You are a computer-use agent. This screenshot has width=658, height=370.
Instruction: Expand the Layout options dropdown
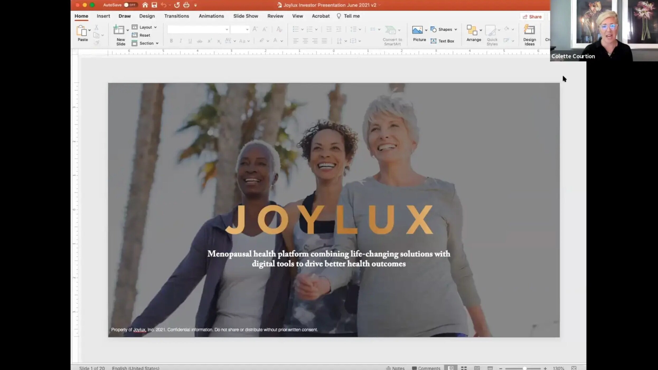(x=155, y=27)
